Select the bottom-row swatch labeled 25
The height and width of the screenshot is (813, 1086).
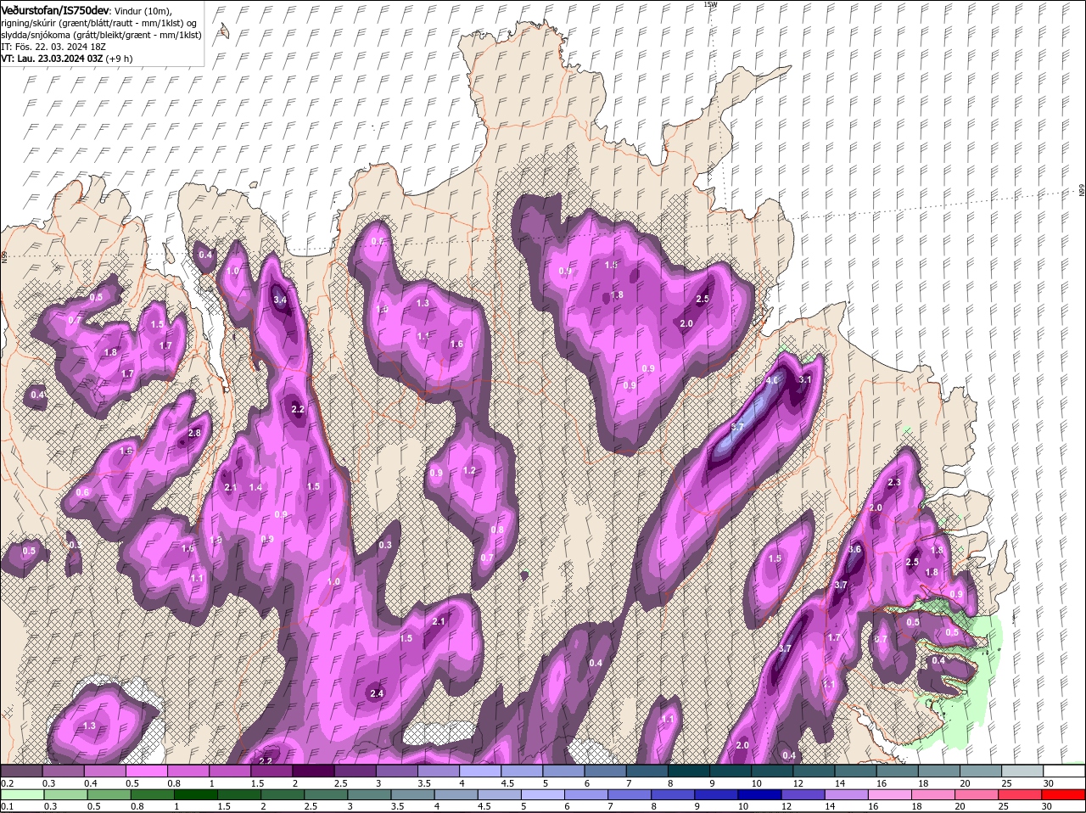click(x=1021, y=794)
